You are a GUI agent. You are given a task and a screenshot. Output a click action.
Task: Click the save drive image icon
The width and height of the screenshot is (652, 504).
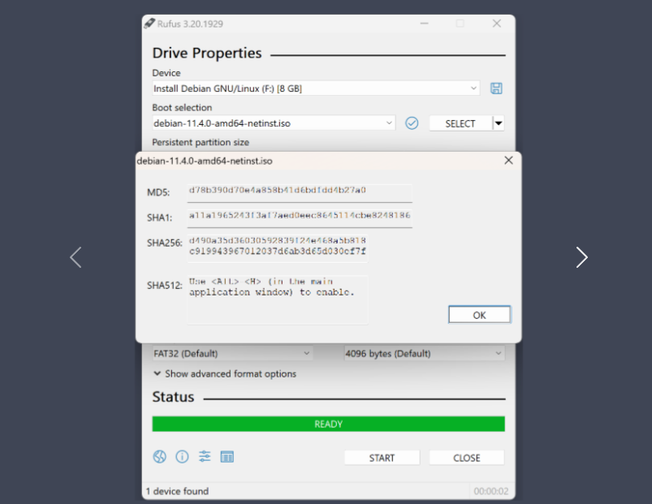[496, 88]
